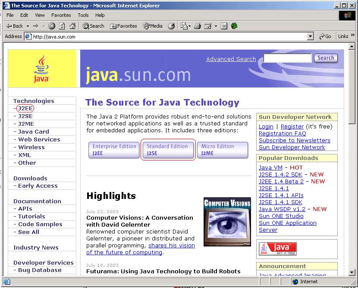
Task: Open Tutorials under Documentation
Action: coord(31,216)
